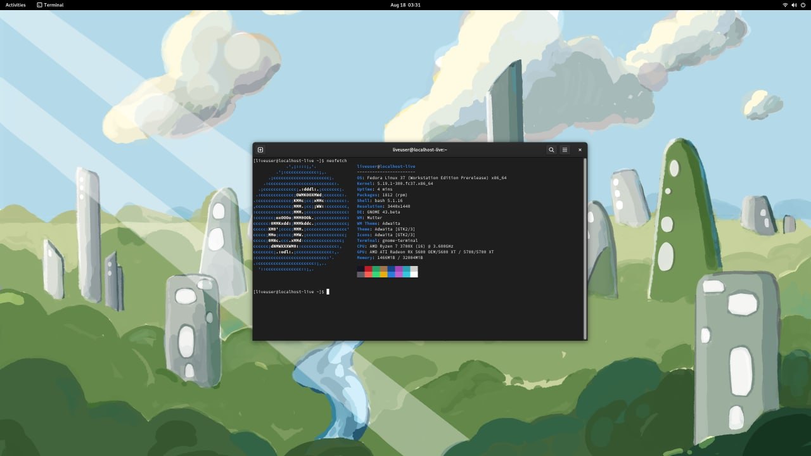
Task: Click the GPU line in neofetch output
Action: (x=425, y=252)
